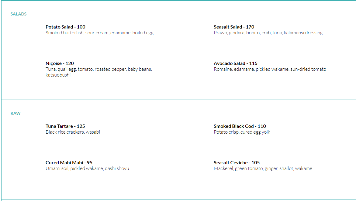Click the Cured Mahi Mahi - 95 item
Viewport: 356px width, 201px height.
pos(69,163)
